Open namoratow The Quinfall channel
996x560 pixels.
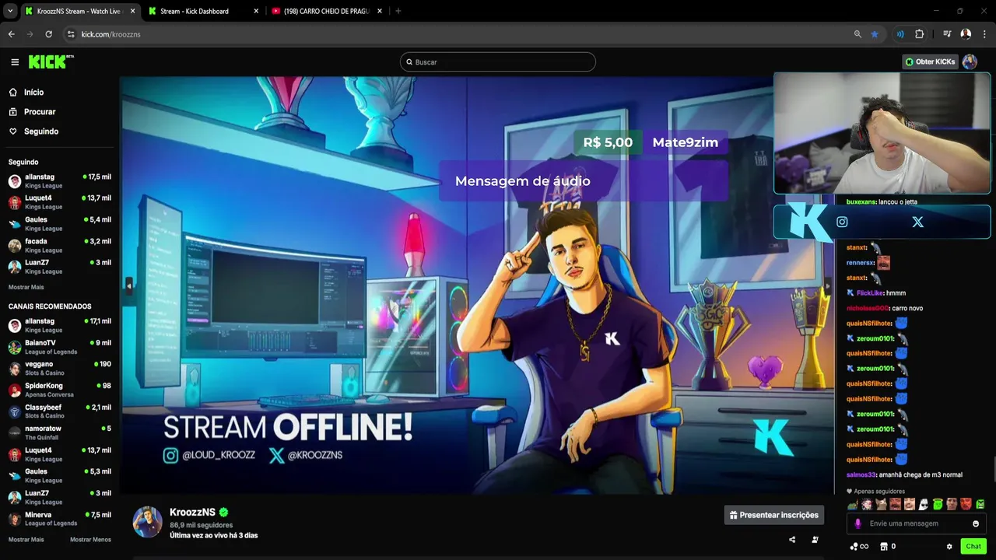tap(60, 432)
